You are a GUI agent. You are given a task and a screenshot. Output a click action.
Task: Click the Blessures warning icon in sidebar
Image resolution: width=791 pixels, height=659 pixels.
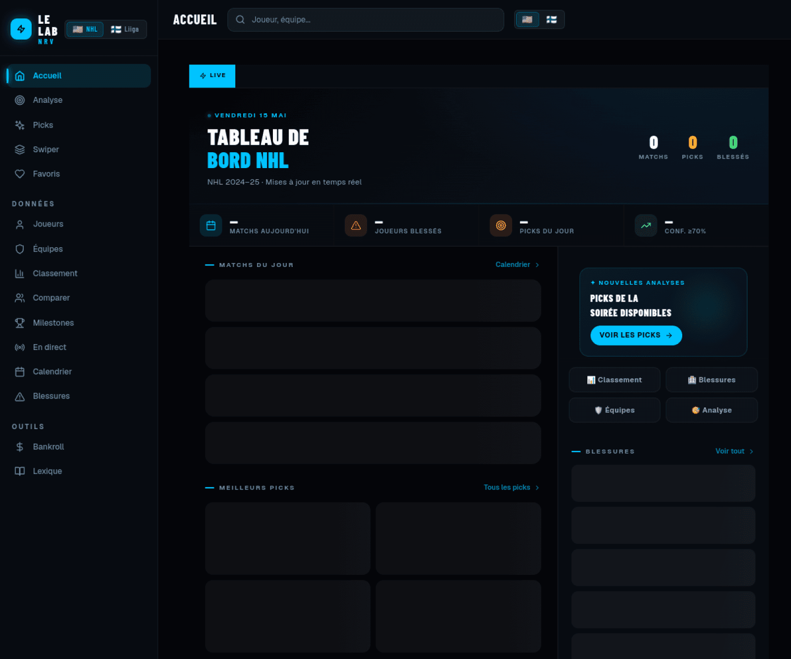[x=20, y=396]
